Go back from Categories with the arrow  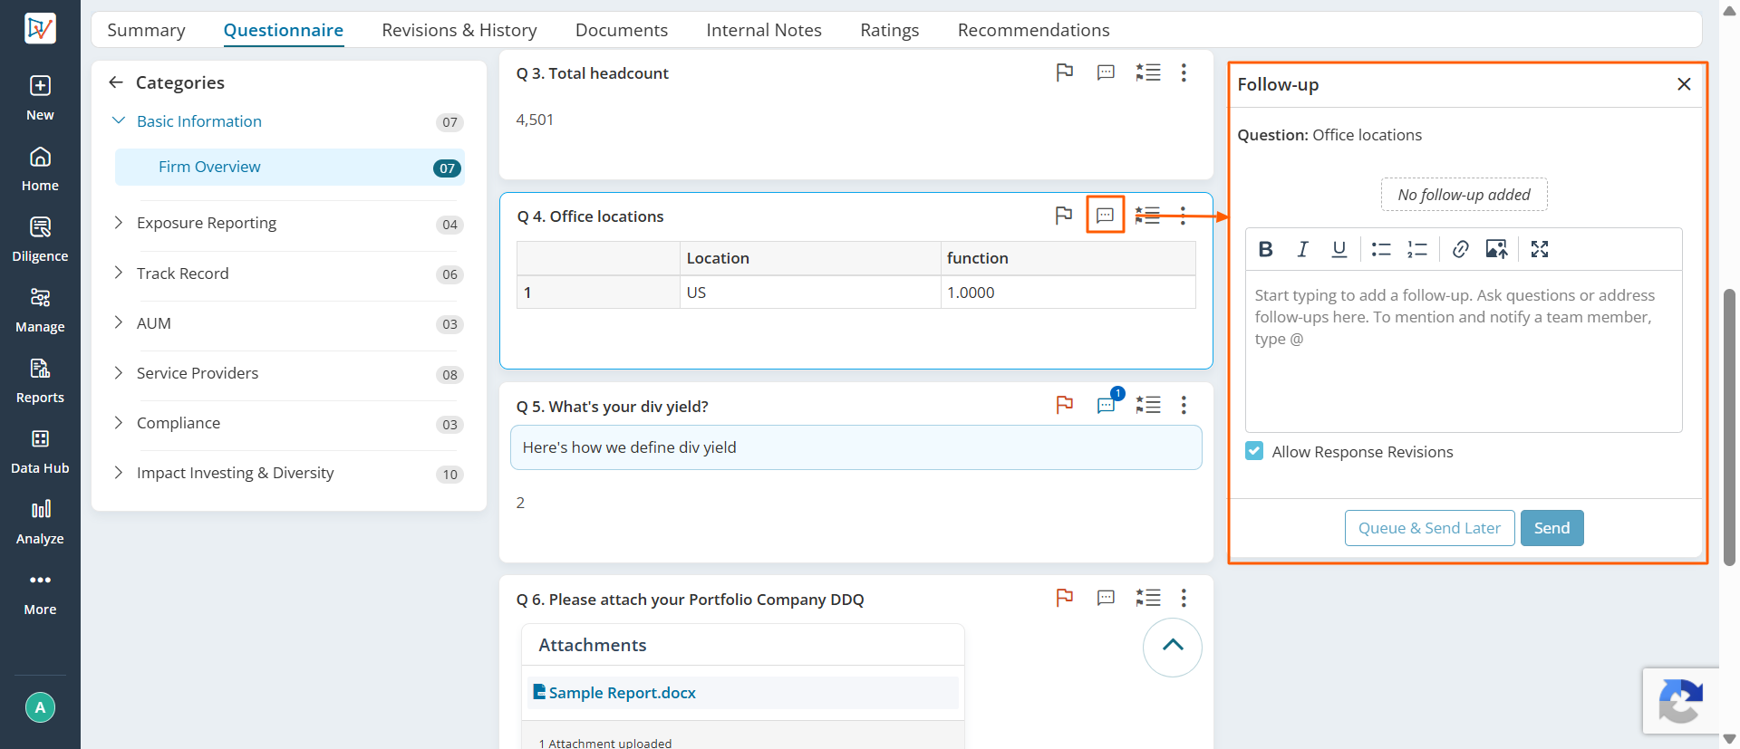116,82
